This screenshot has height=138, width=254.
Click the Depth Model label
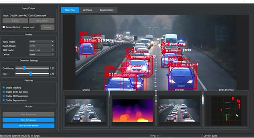[x=9, y=46]
